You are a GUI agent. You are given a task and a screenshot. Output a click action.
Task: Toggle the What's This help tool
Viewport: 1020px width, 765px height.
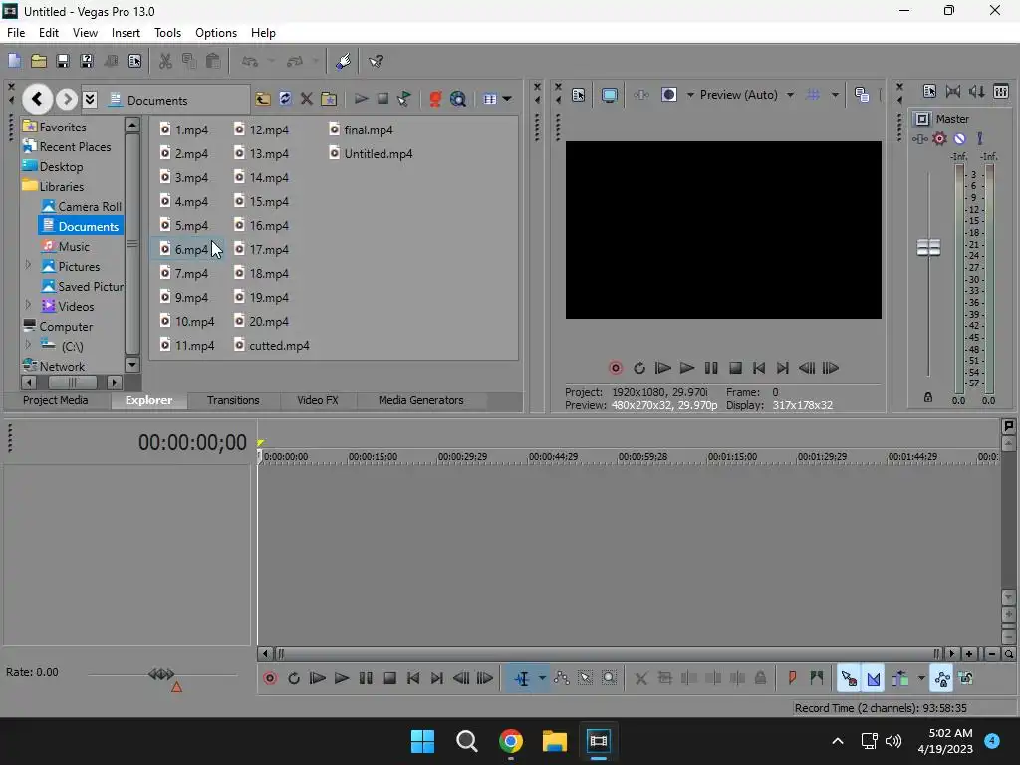click(x=376, y=61)
